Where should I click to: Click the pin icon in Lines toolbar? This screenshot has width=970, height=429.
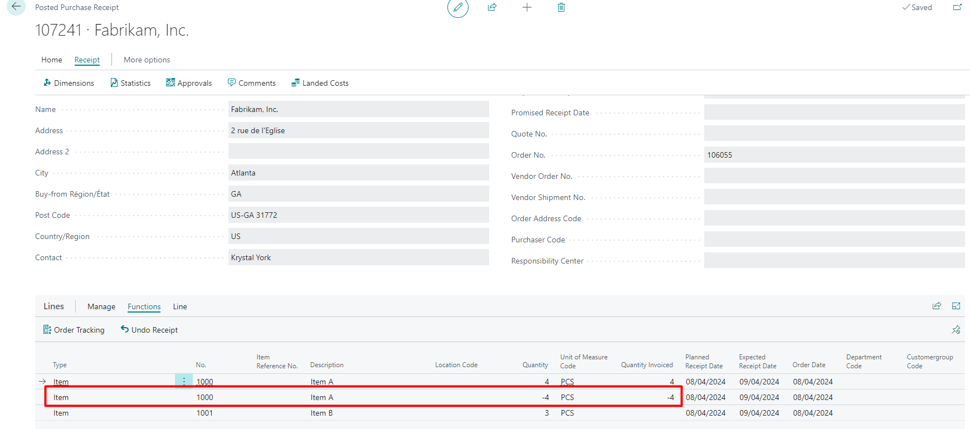click(x=956, y=330)
